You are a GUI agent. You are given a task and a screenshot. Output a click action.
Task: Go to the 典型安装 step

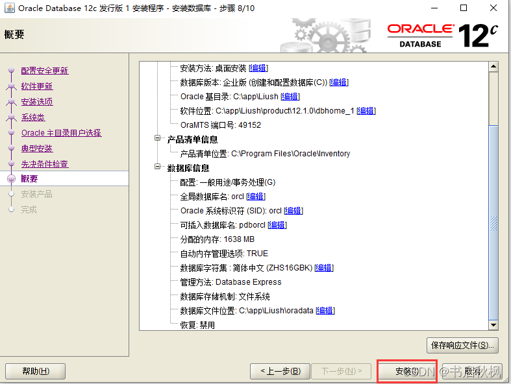(x=37, y=149)
